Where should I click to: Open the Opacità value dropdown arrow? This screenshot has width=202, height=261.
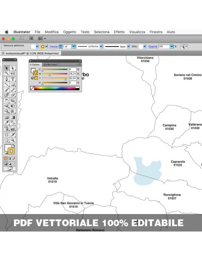[x=172, y=46]
